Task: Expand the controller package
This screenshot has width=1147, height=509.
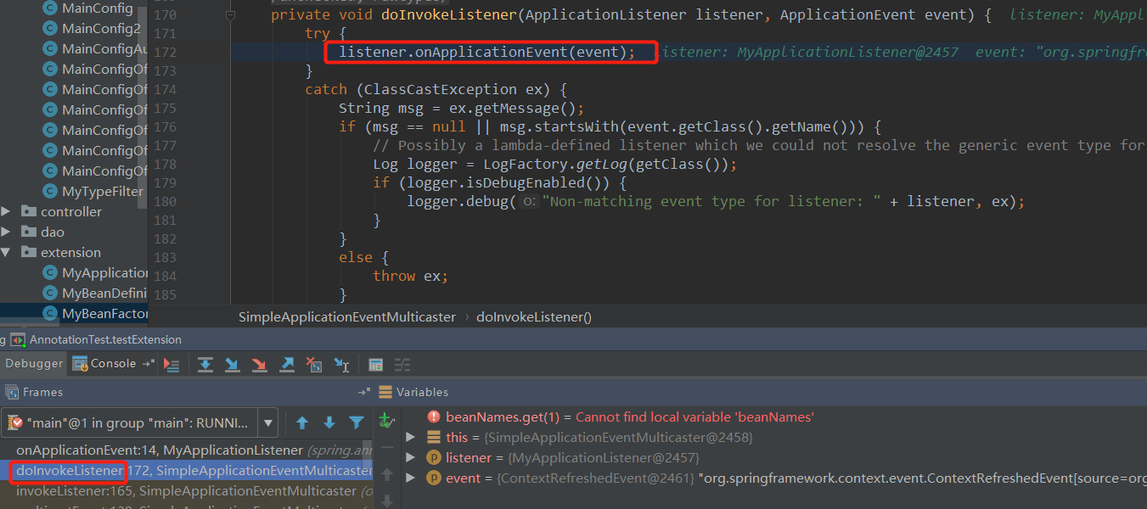Action: (7, 211)
